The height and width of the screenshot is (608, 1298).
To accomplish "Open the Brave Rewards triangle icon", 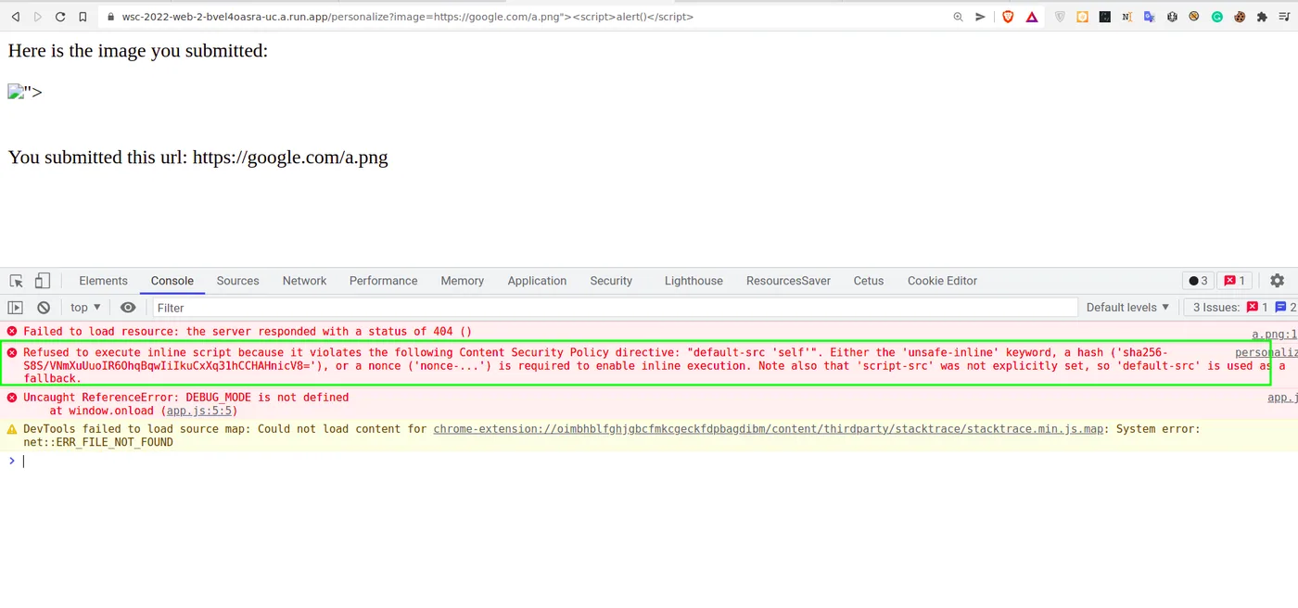I will pos(1032,17).
